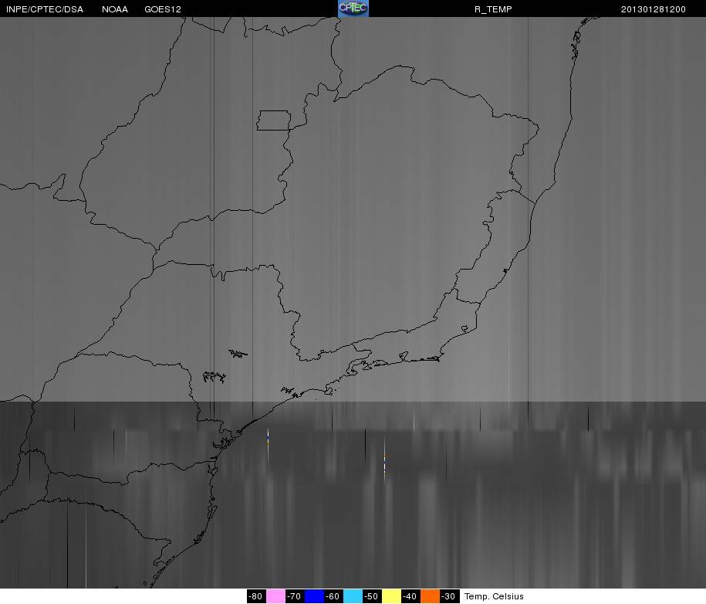This screenshot has height=604, width=706.
Task: Click the NOAA label in header
Action: (115, 9)
